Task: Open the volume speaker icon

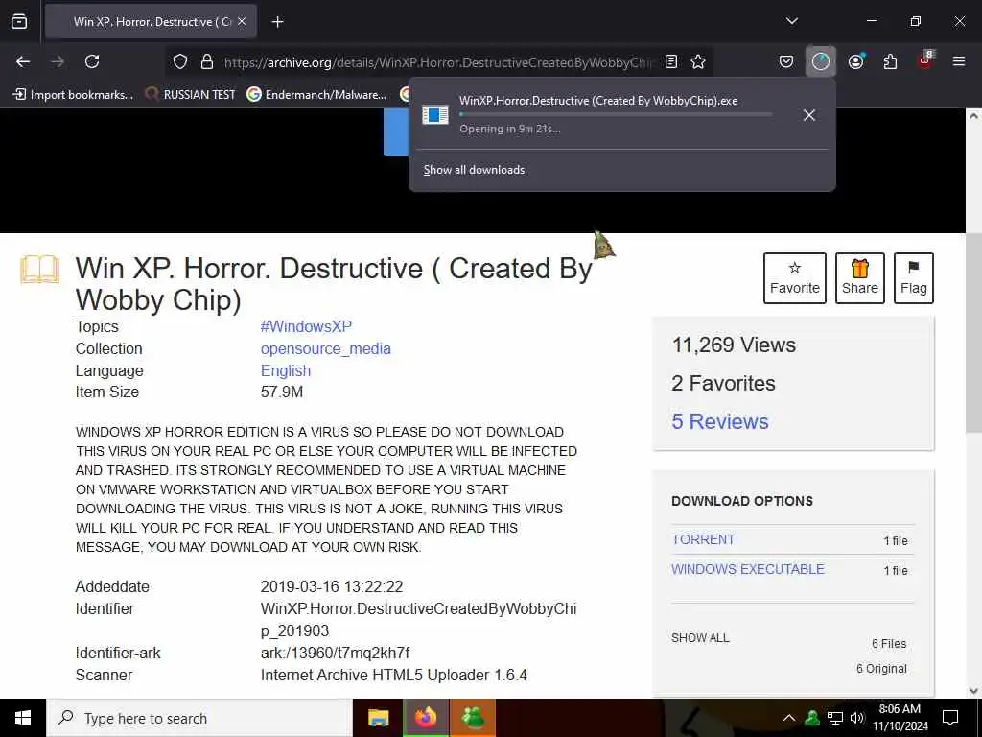Action: point(856,718)
